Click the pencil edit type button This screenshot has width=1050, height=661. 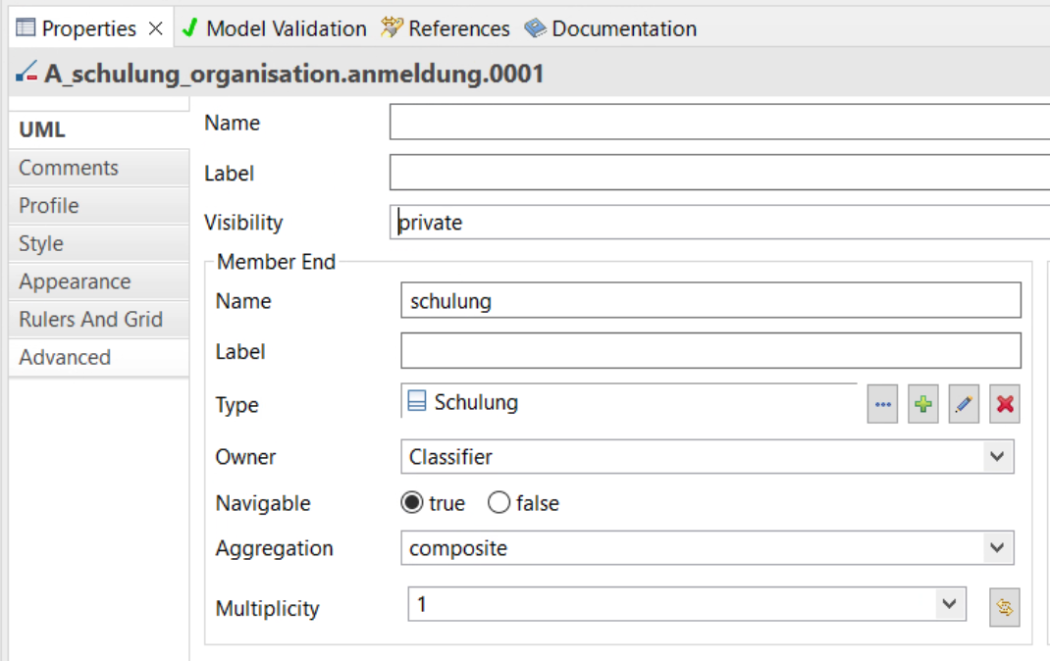tap(964, 404)
